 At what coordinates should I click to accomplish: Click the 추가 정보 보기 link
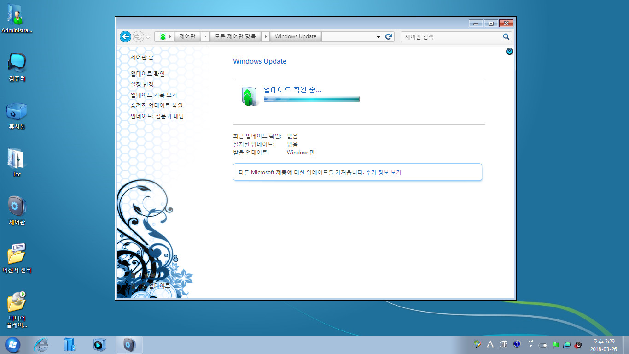[384, 172]
